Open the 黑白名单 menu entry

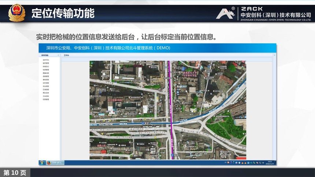[x=46, y=93]
